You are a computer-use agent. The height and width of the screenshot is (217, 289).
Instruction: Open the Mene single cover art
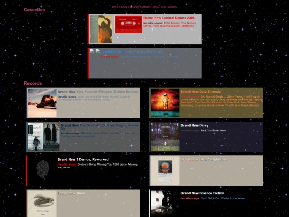[42, 204]
